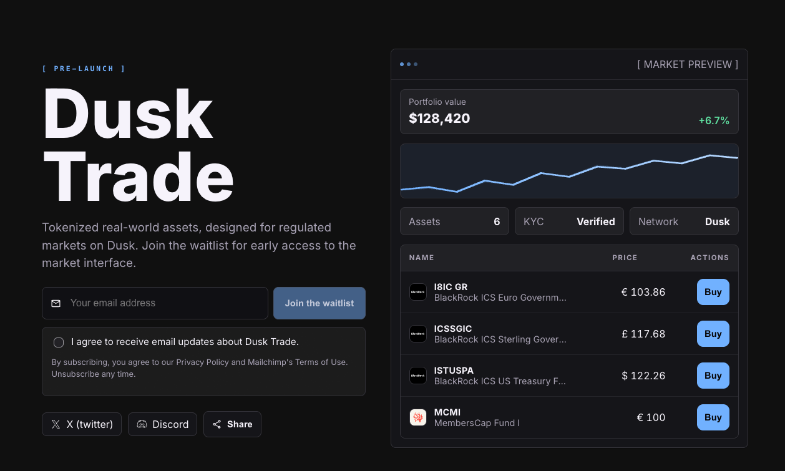Click the share icon beside Share
This screenshot has width=785, height=471.
pos(217,424)
